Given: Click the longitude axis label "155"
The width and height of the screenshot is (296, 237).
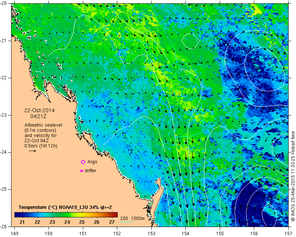Looking at the screenshot, I should pyautogui.click(x=220, y=233).
